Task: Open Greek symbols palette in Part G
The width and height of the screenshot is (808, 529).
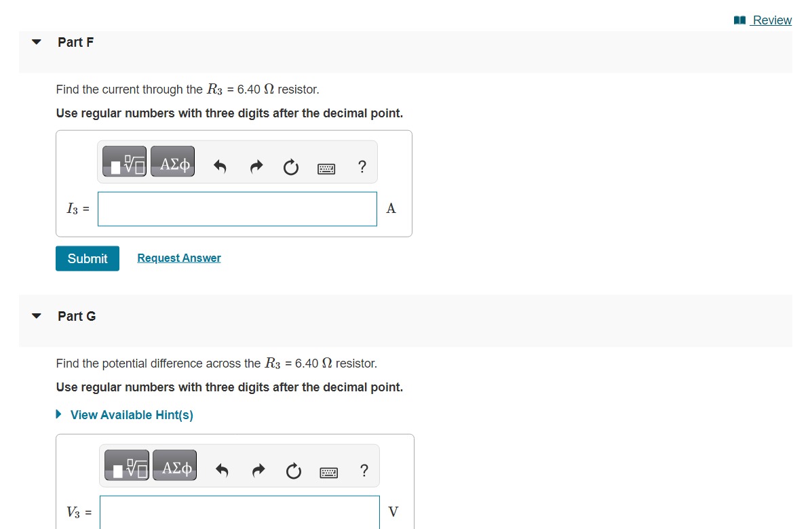Action: pyautogui.click(x=174, y=465)
